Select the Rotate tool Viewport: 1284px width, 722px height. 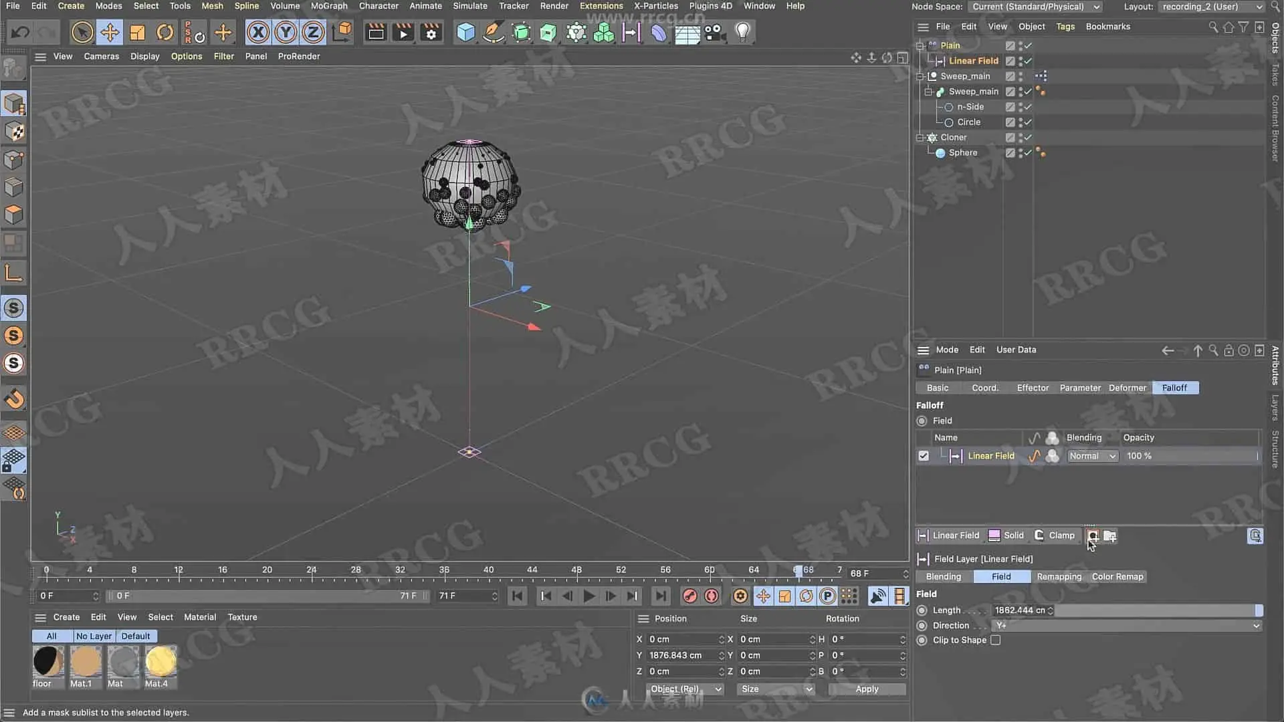click(165, 32)
